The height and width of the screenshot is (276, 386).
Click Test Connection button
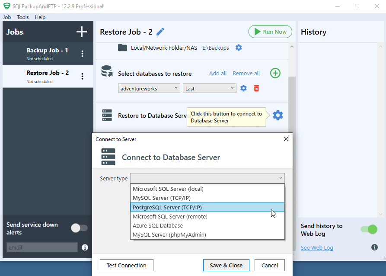(x=127, y=265)
